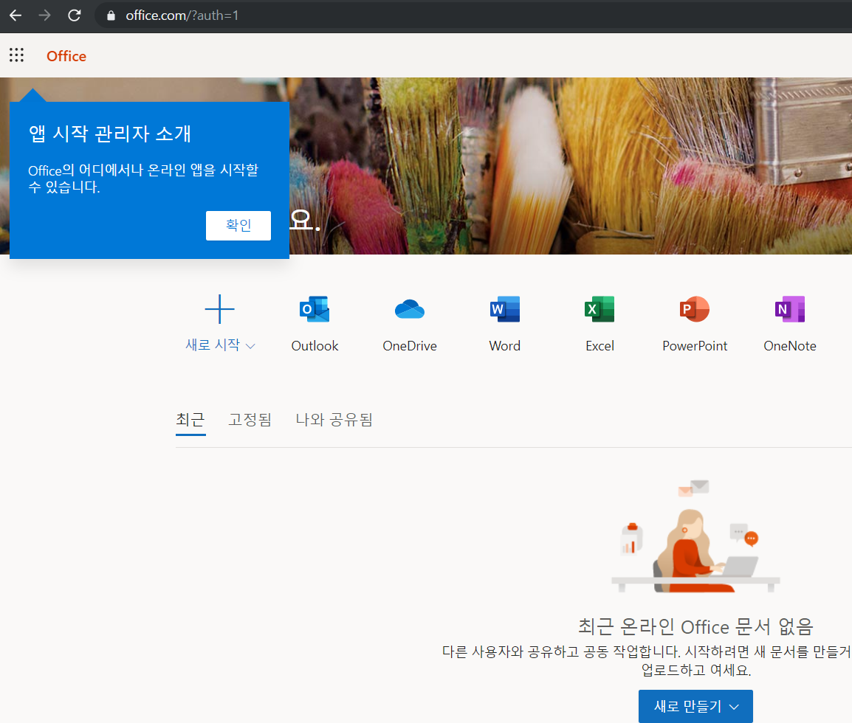Screen dimensions: 852x723
Task: Click the Office home link
Action: pyautogui.click(x=66, y=55)
